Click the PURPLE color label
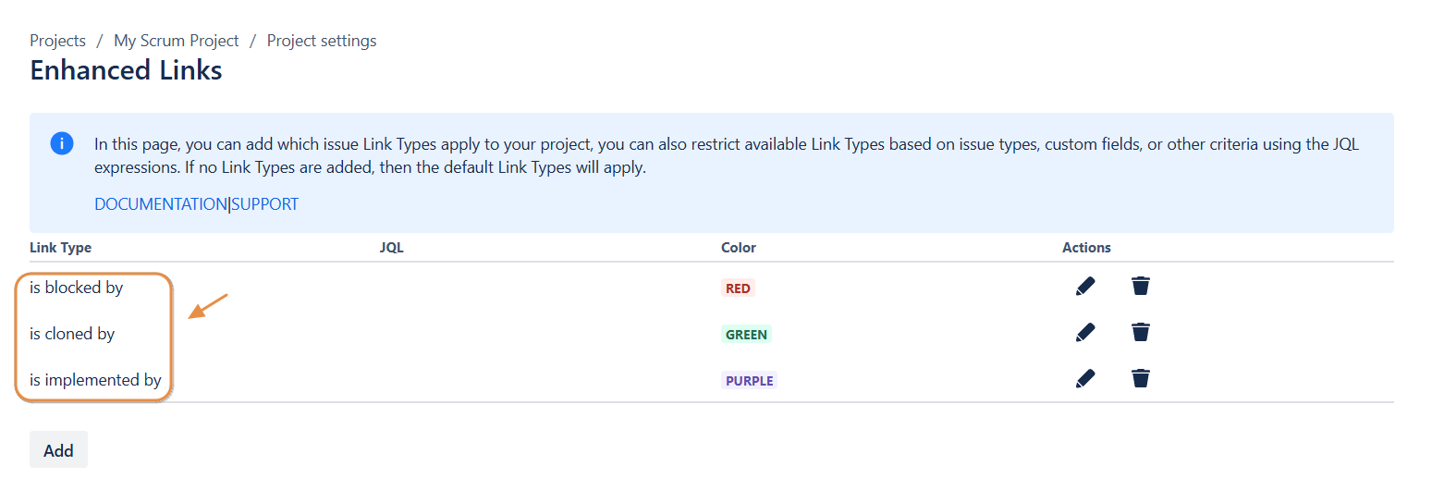This screenshot has width=1432, height=478. (749, 381)
